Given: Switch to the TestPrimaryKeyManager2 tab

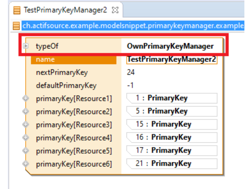Looking at the screenshot, I should (65, 10).
